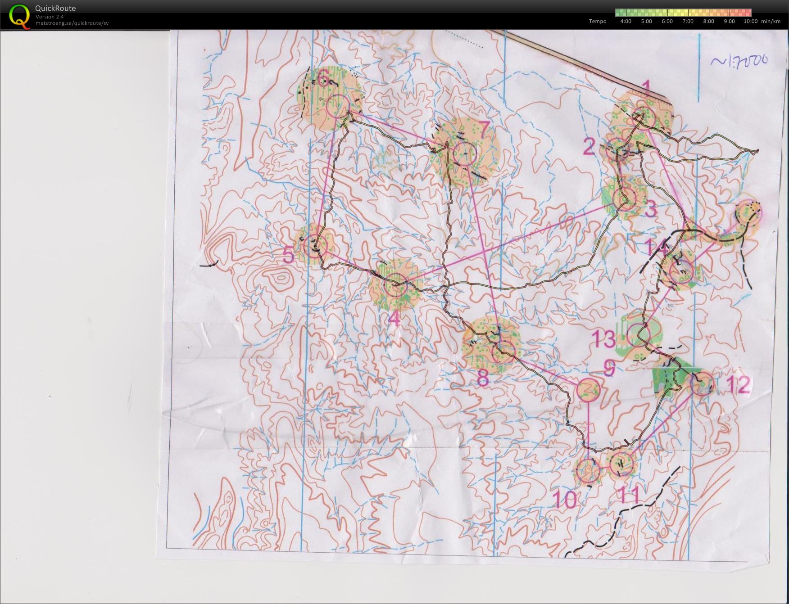Click the pink number 4 control label
Screen dimensions: 789x604
tap(394, 319)
